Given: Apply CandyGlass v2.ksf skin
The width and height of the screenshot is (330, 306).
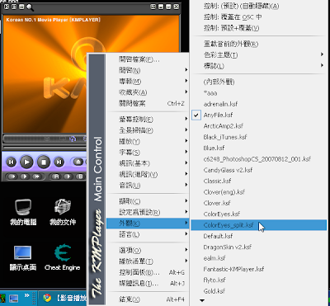Looking at the screenshot, I should [x=259, y=170].
